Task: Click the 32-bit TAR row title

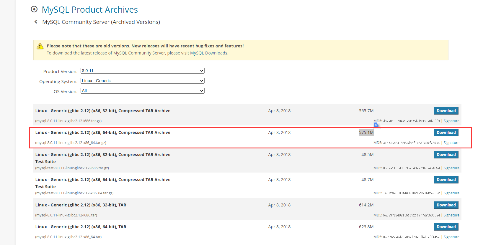Action: coord(81,205)
